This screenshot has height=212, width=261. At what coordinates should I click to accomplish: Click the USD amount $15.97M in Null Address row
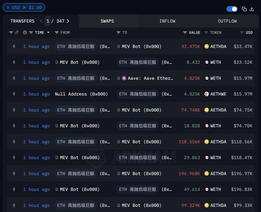pos(243,94)
